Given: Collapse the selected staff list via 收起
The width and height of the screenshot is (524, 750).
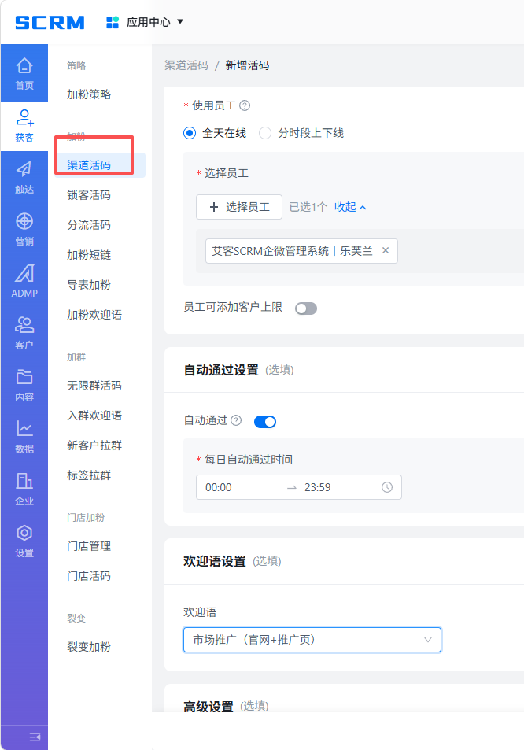Looking at the screenshot, I should point(350,207).
